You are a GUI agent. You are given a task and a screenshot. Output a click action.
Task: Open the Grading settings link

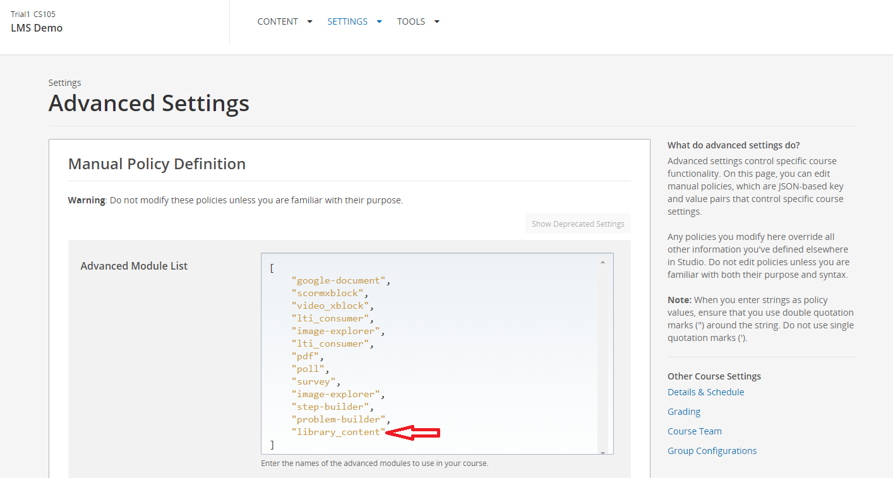coord(684,411)
